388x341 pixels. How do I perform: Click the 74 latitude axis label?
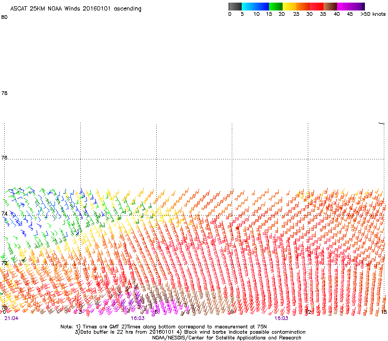(4, 214)
